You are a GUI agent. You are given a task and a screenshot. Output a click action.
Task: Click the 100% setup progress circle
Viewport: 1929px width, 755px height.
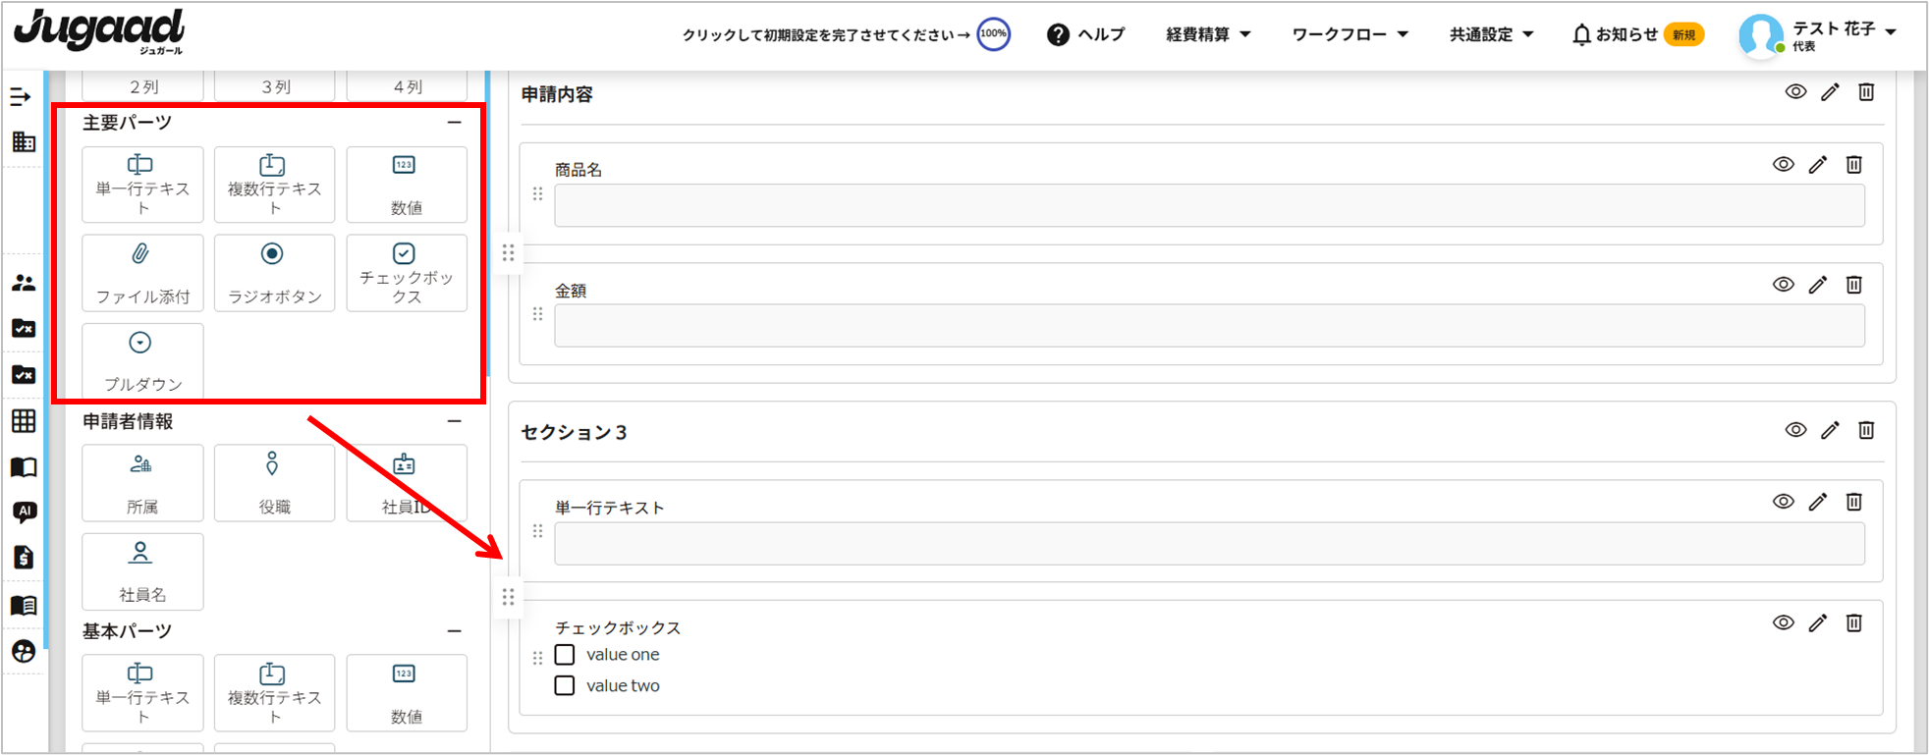click(994, 34)
